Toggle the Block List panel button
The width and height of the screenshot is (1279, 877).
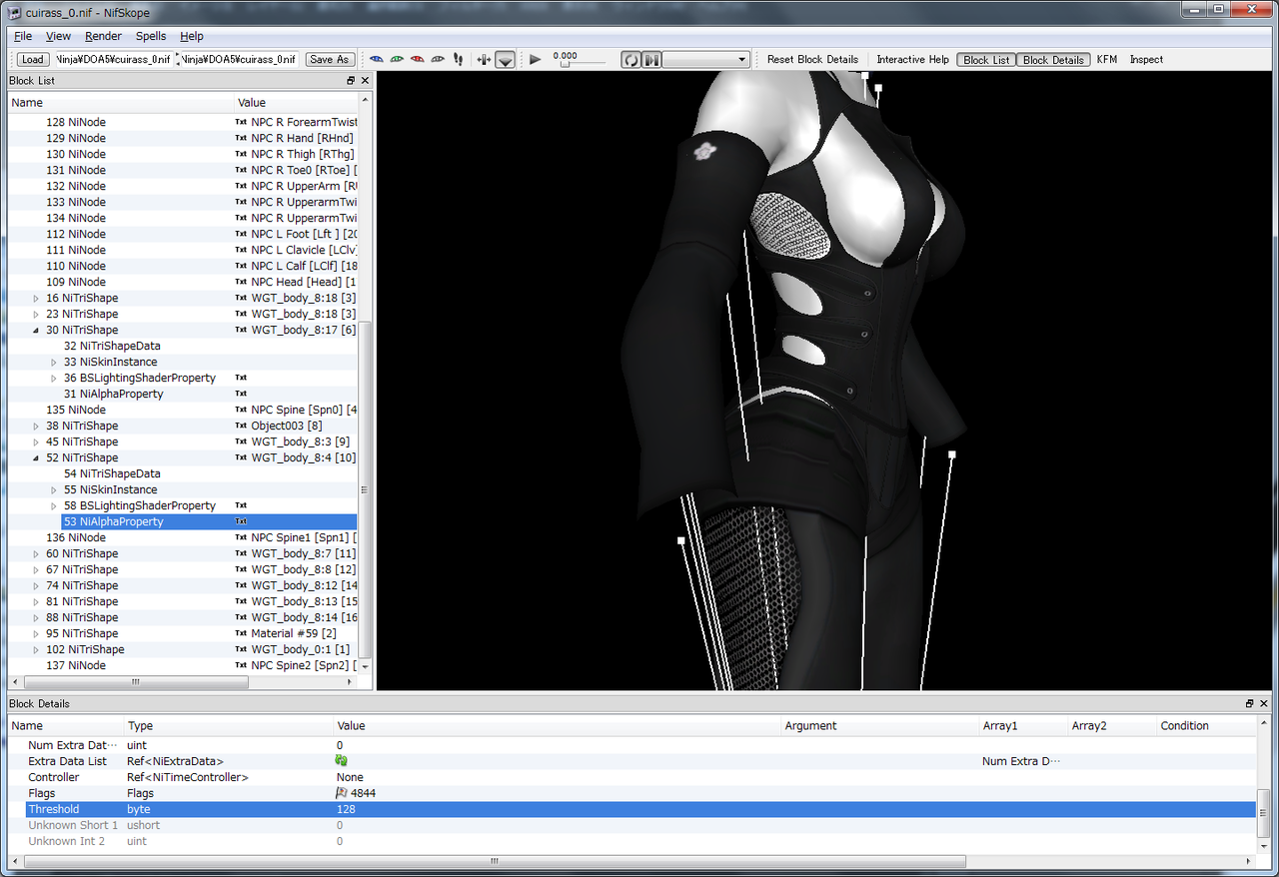986,60
